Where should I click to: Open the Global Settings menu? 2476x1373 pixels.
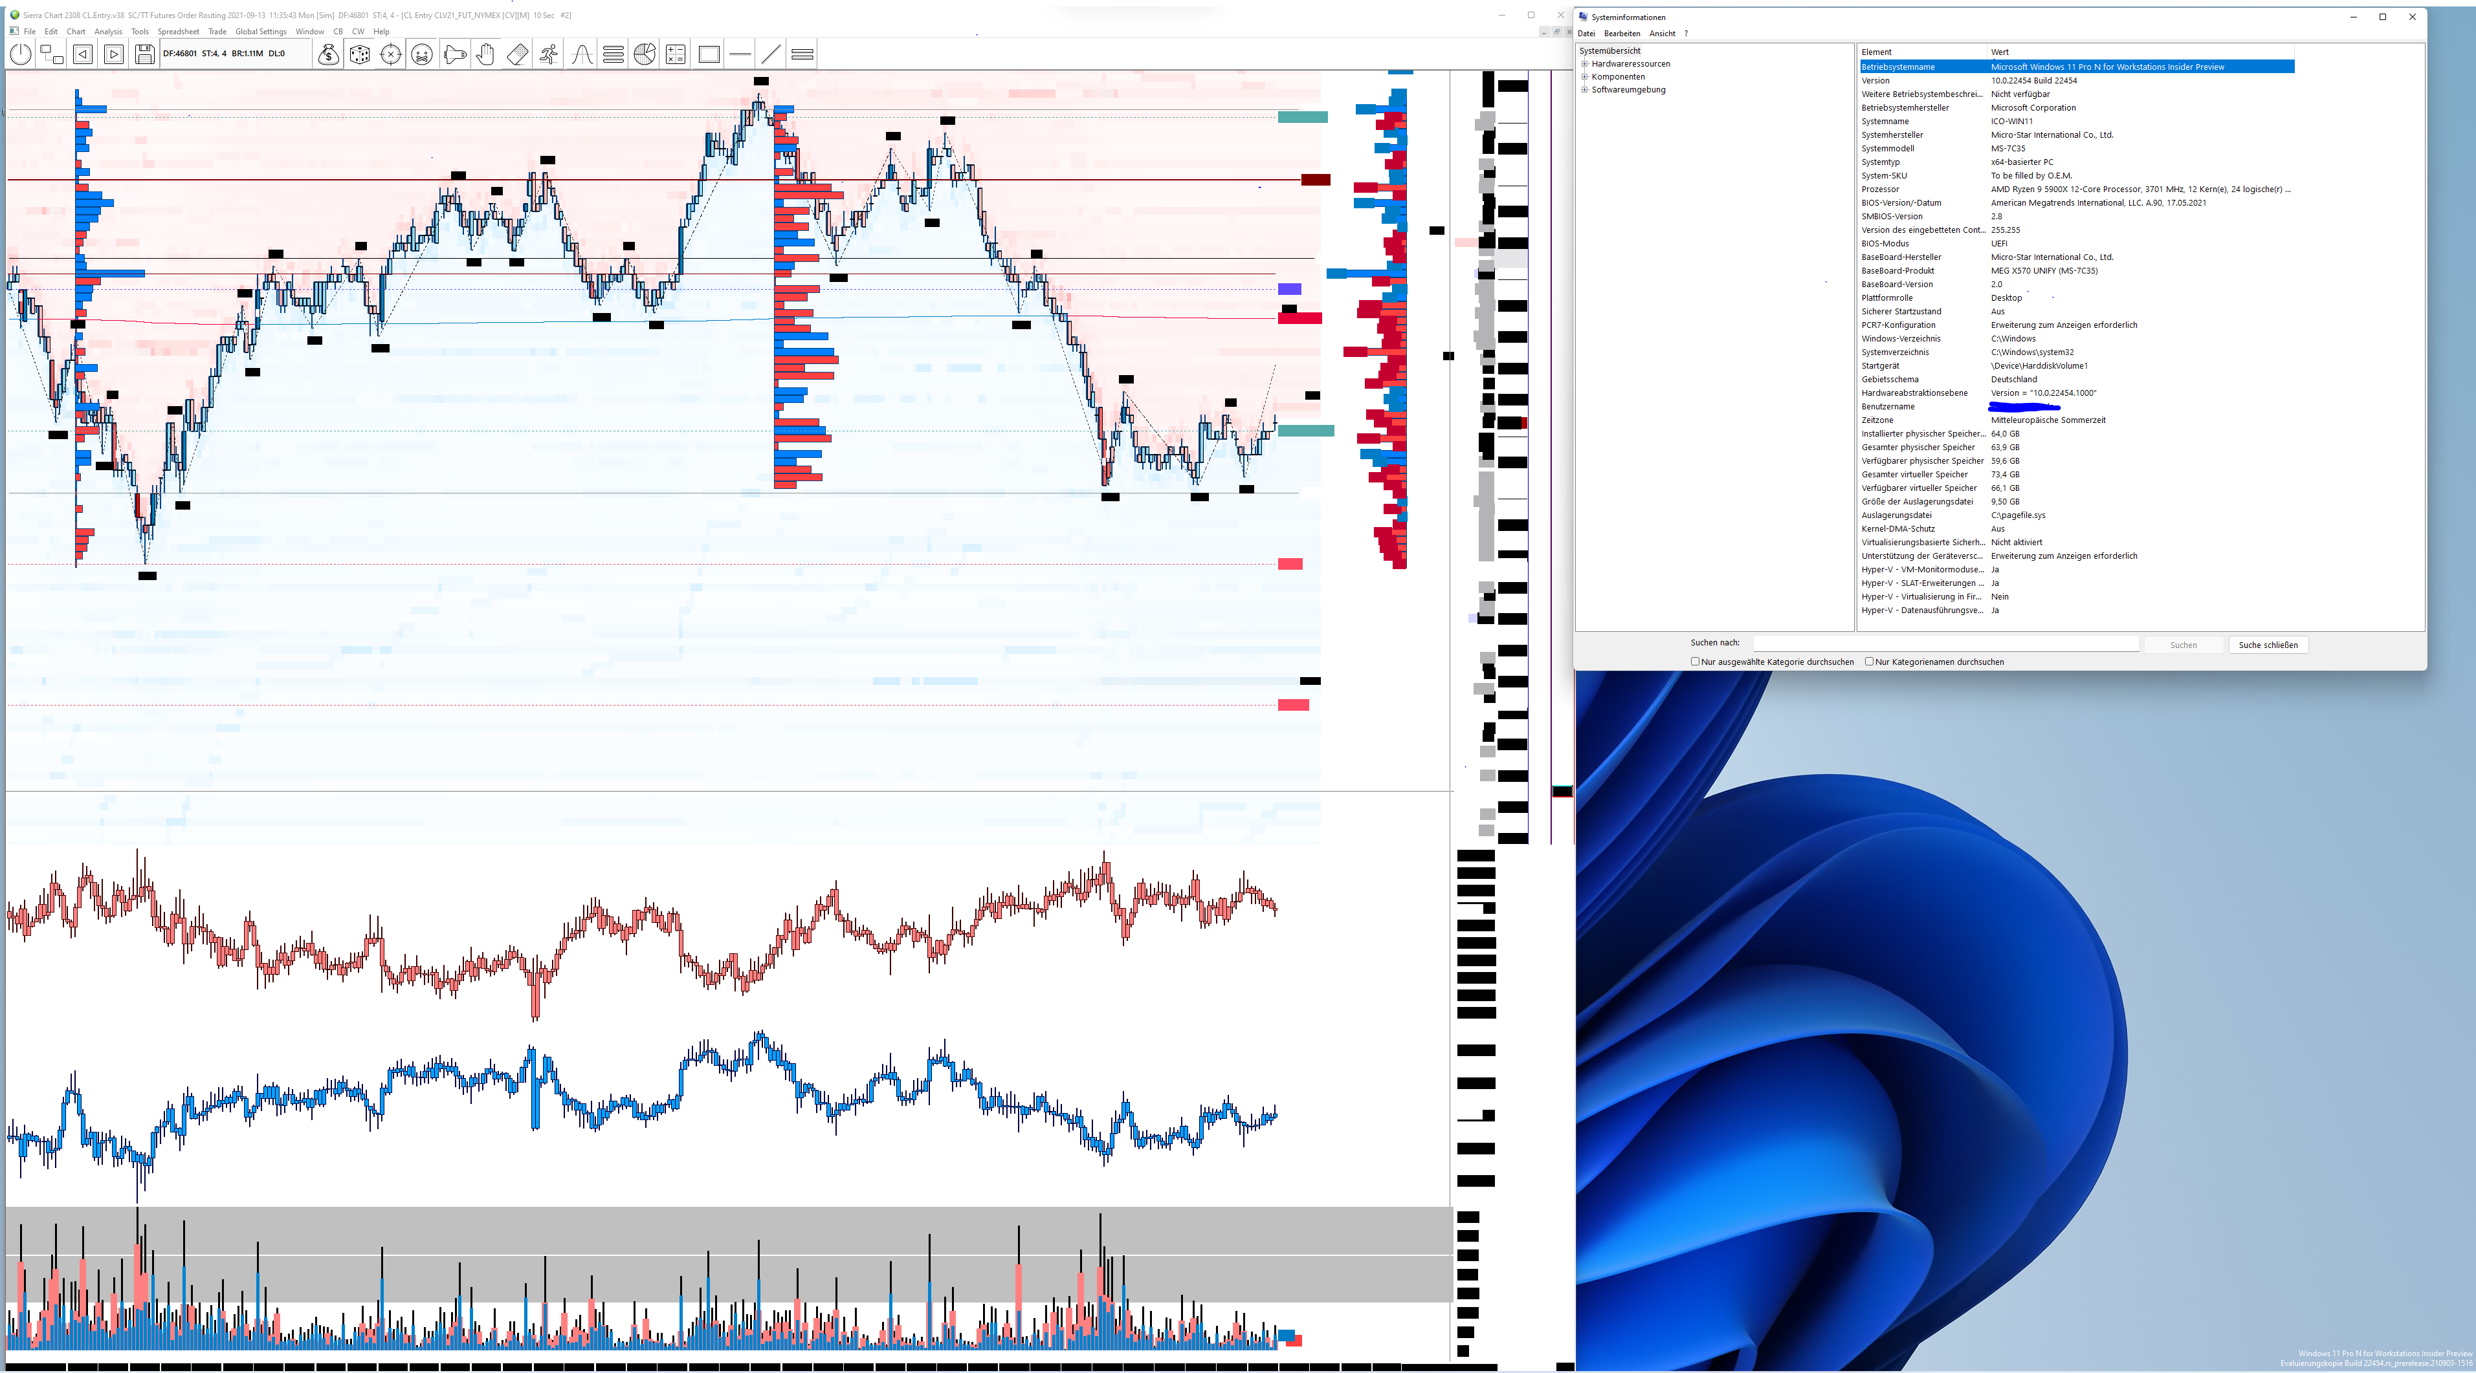click(x=261, y=32)
